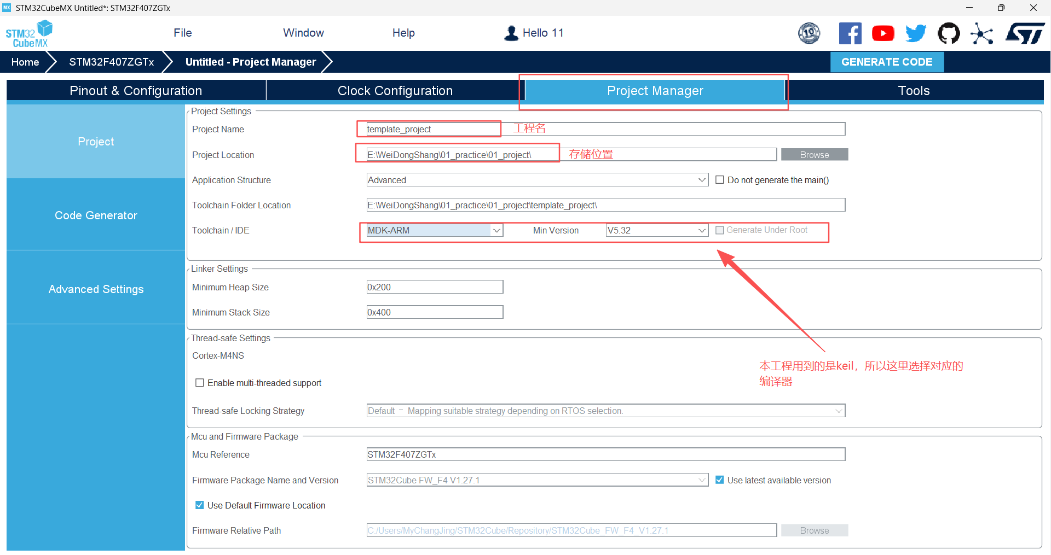
Task: Click the Toolchain Folder Location field
Action: pos(606,205)
